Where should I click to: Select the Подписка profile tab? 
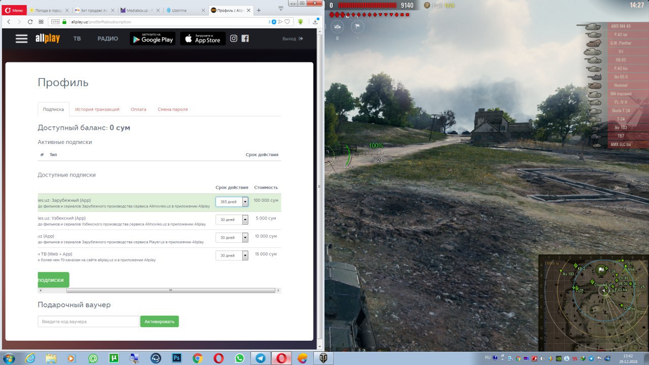(53, 109)
